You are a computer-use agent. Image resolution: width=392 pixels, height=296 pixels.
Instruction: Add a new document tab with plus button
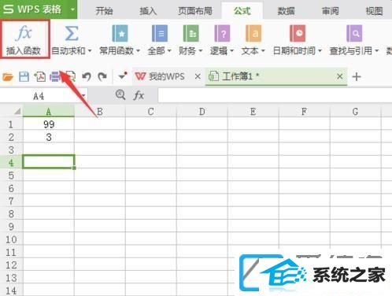click(357, 77)
